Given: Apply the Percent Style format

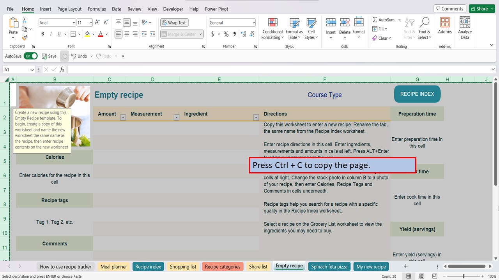Looking at the screenshot, I should [226, 34].
